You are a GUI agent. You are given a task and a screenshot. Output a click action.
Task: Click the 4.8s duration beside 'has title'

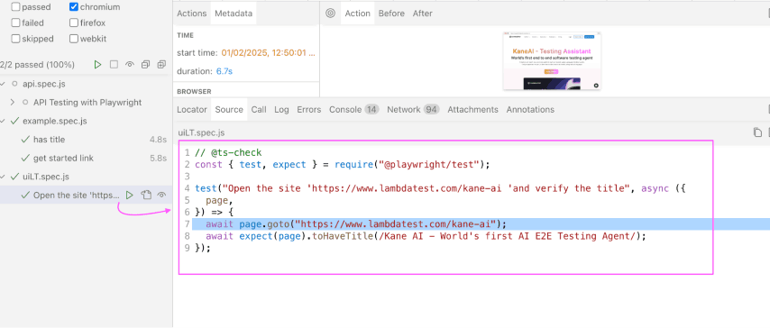pos(158,140)
